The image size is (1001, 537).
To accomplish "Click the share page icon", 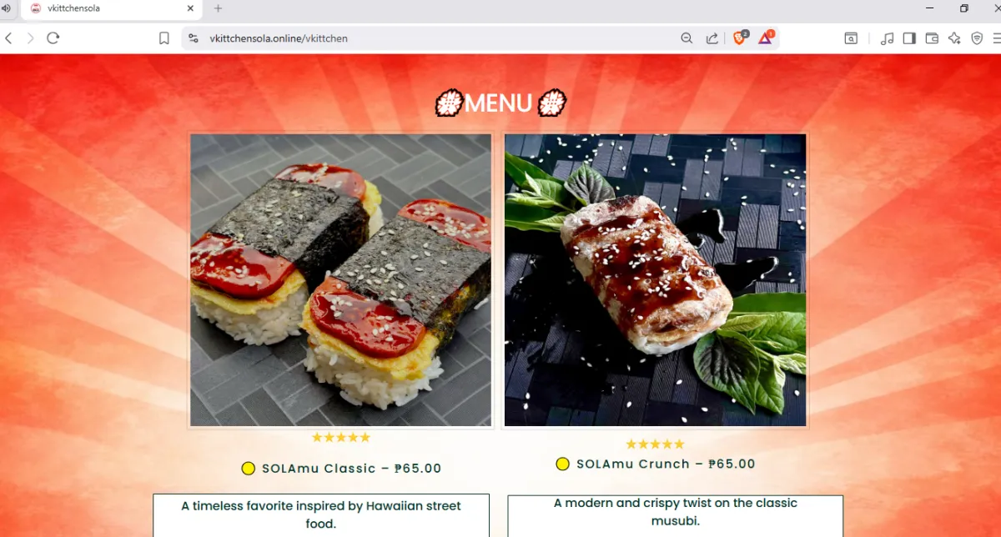I will tap(712, 38).
